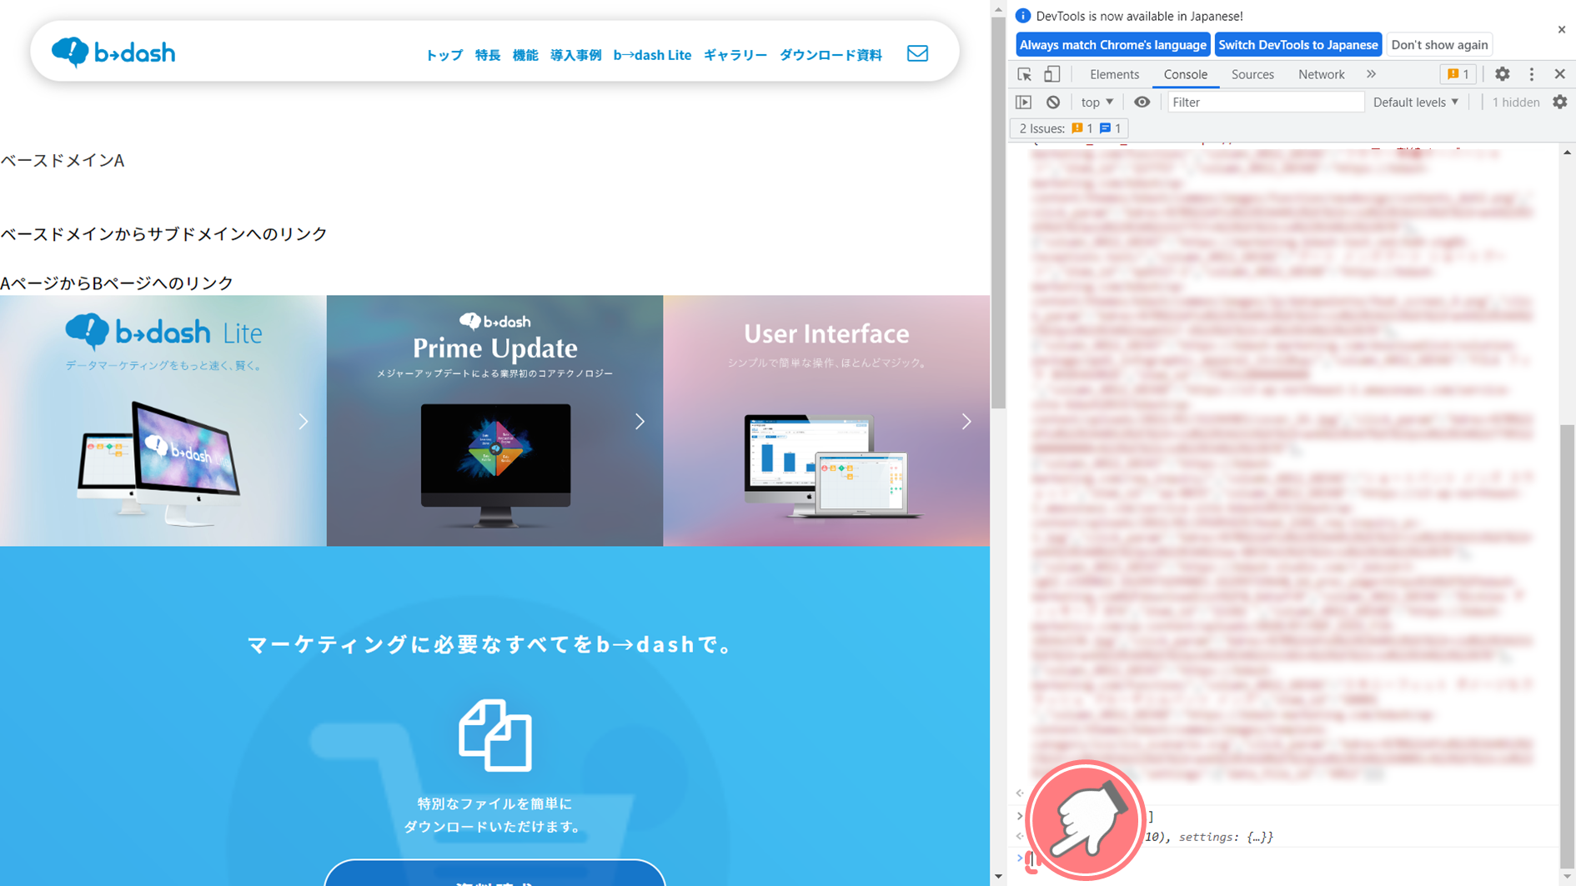Expand the console result settings object row

[1209, 837]
